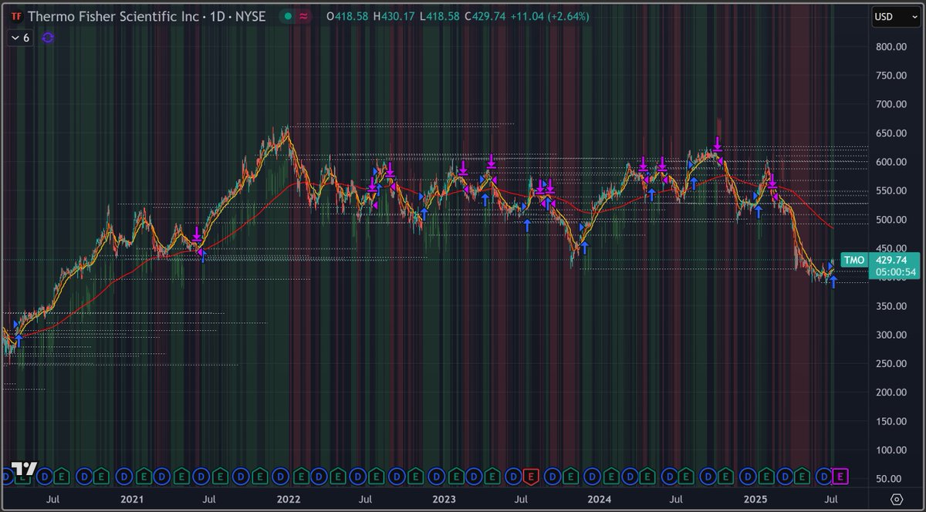Screen dimensions: 926x512
Task: Click the 1D interval in chart title
Action: click(x=215, y=16)
